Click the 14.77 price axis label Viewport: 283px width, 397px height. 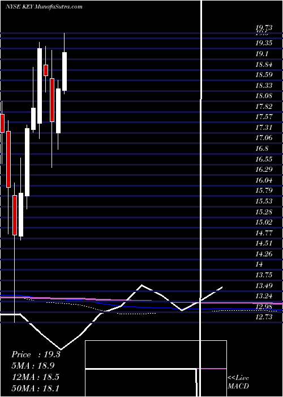point(264,233)
